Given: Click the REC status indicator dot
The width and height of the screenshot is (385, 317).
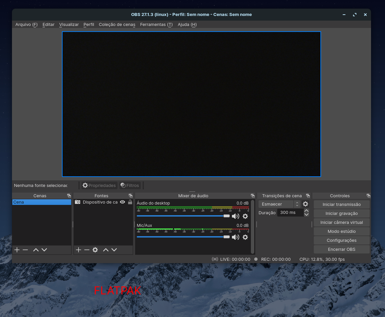Looking at the screenshot, I should point(256,259).
